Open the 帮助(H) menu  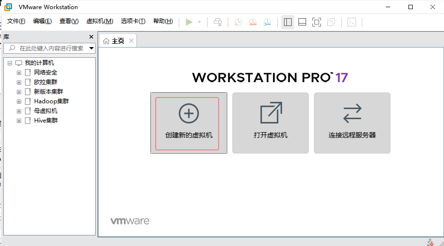[x=163, y=21]
